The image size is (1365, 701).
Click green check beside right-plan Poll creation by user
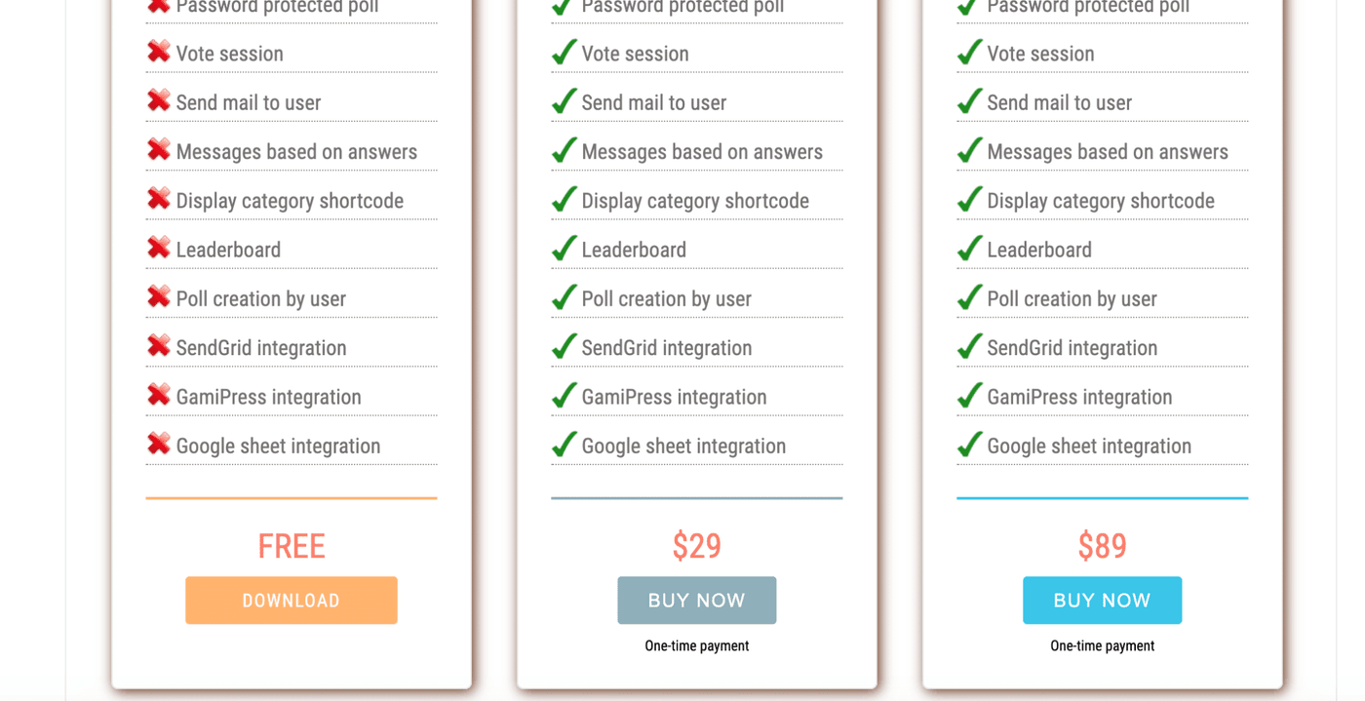click(969, 297)
